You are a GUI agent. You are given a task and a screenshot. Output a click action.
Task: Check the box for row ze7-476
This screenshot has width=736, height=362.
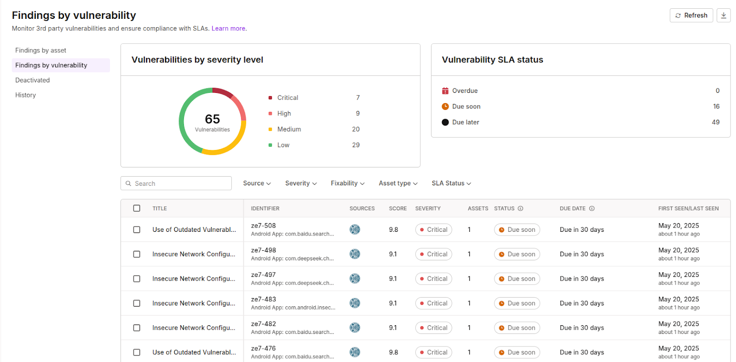(x=137, y=352)
